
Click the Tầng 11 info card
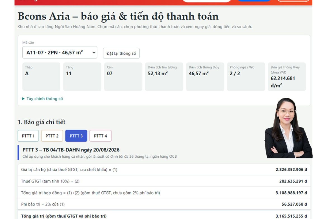tap(82, 77)
